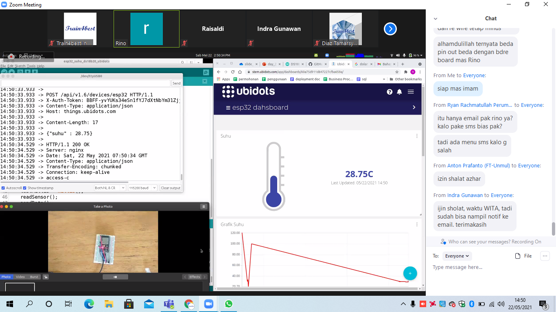The image size is (556, 312).
Task: Open the Ubidots notifications bell
Action: coord(399,92)
